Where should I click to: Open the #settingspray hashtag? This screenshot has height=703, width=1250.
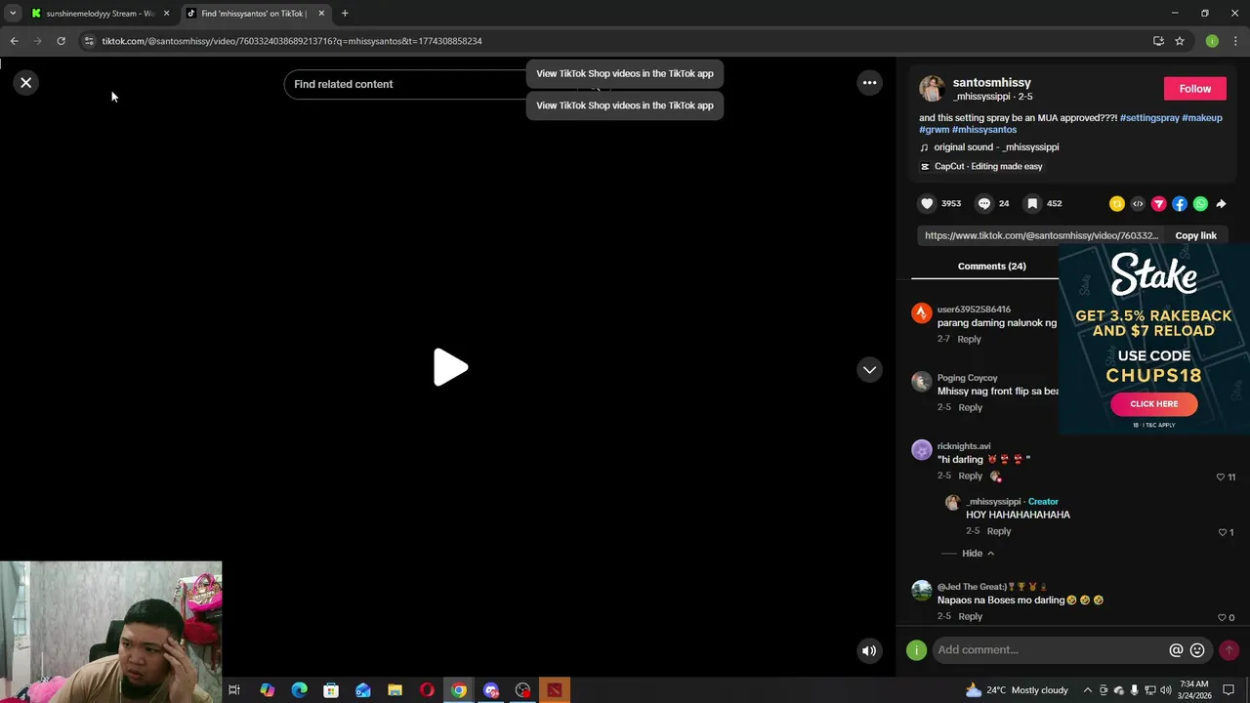(1149, 118)
